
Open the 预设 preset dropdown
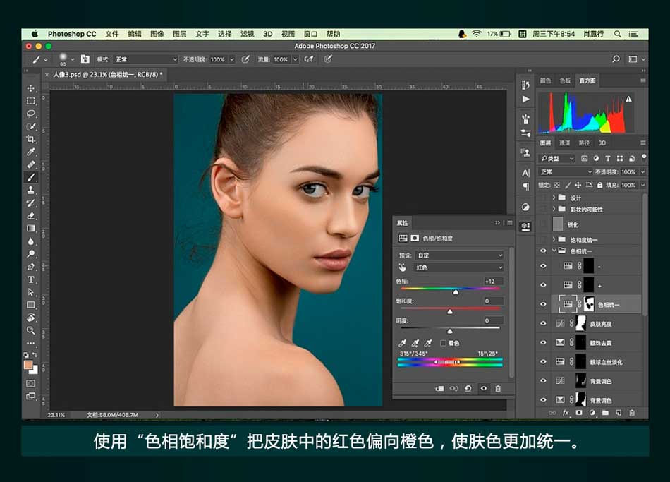pos(459,255)
